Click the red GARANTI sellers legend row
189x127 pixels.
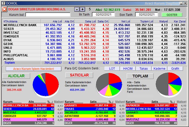coord(90,105)
